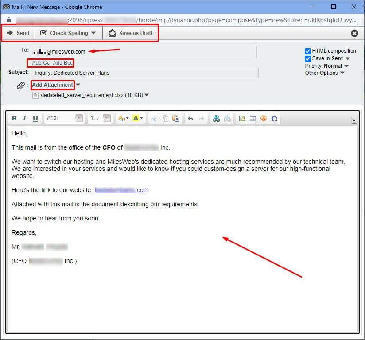This screenshot has height=340, width=365.
Task: Add a Cc recipient line
Action: click(41, 63)
